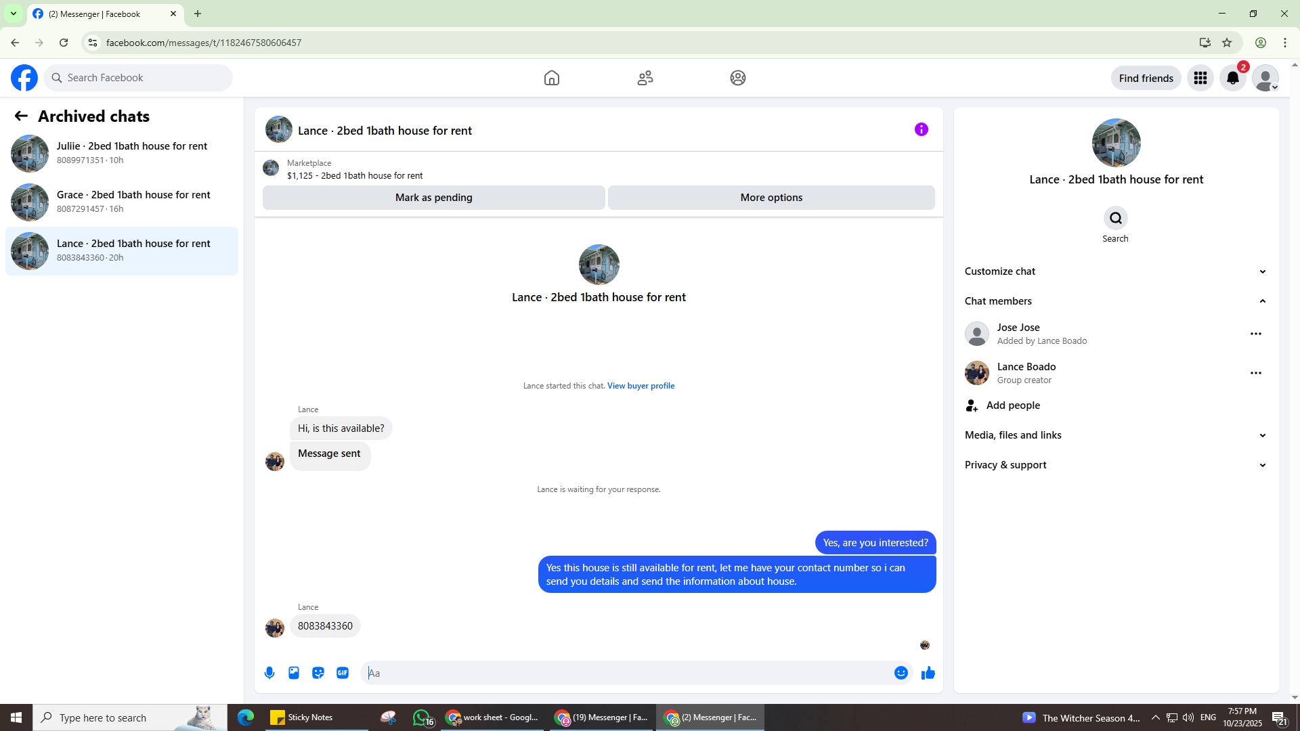Search within conversation using magnifier icon
This screenshot has height=731, width=1300.
coord(1115,218)
